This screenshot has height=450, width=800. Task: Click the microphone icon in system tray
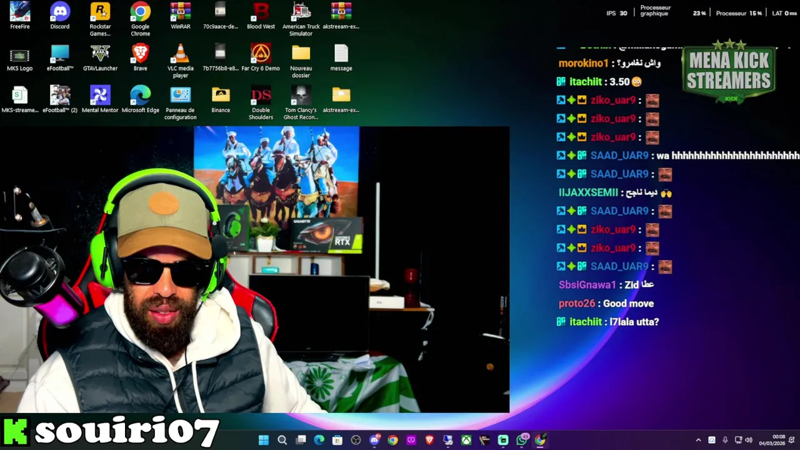coord(725,440)
